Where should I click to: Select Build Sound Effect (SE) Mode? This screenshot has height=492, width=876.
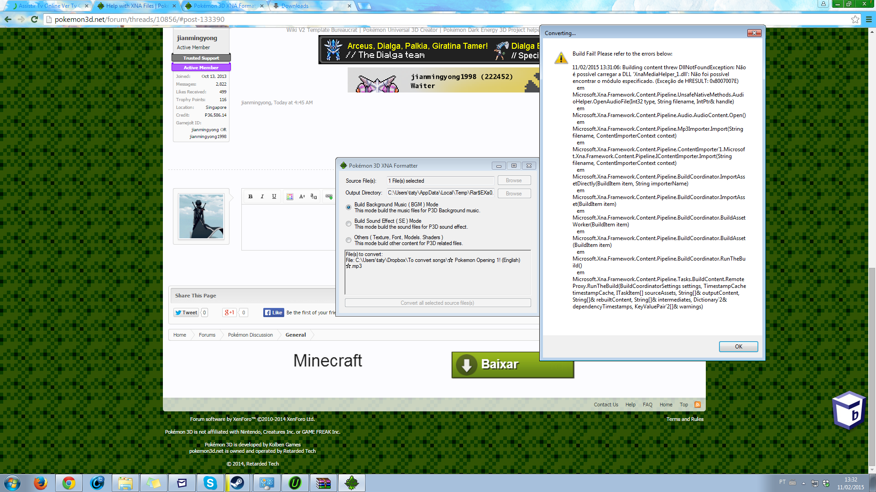(x=349, y=224)
